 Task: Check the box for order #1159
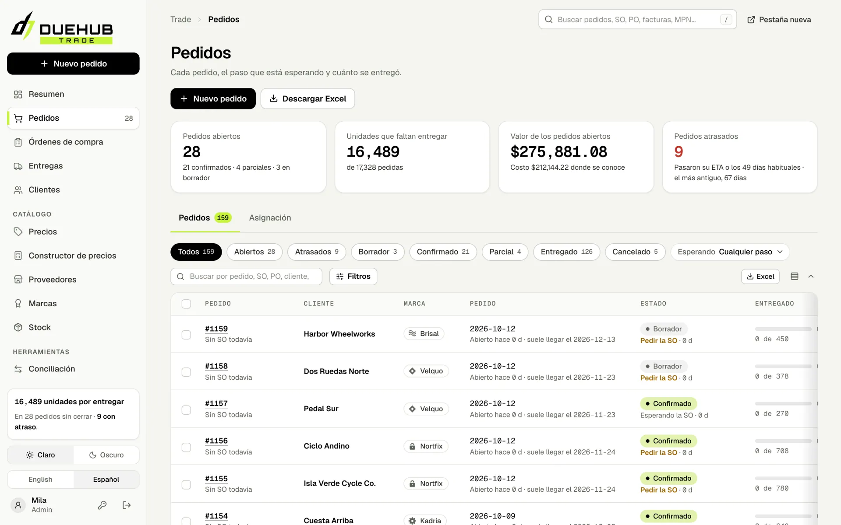[x=186, y=335]
